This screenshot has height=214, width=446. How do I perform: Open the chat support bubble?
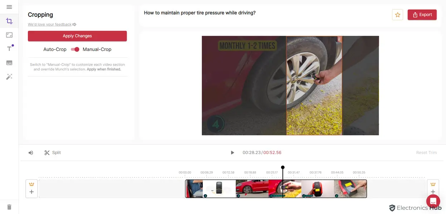pyautogui.click(x=433, y=201)
